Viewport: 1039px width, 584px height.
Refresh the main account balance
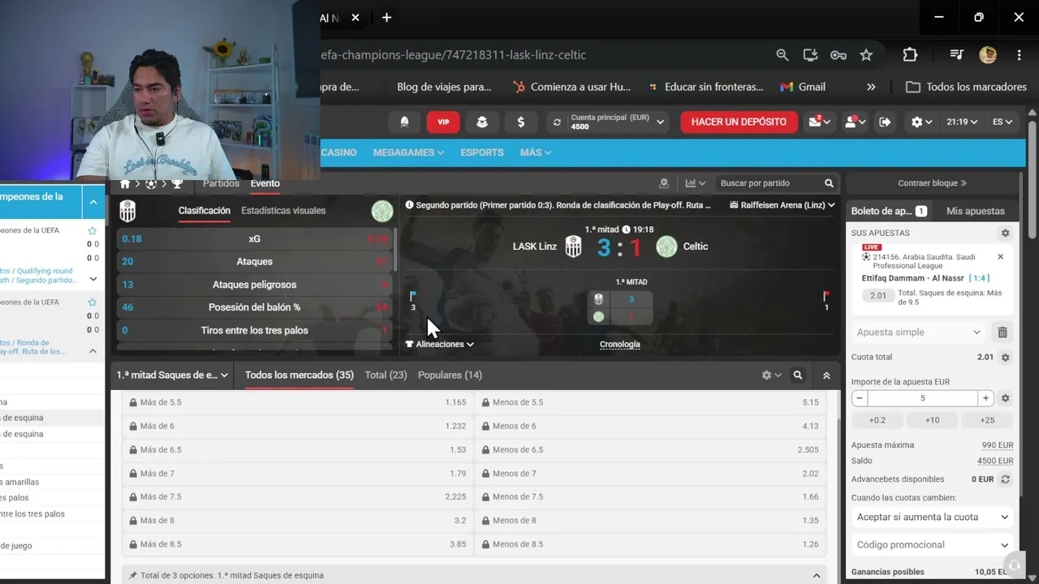pyautogui.click(x=557, y=122)
